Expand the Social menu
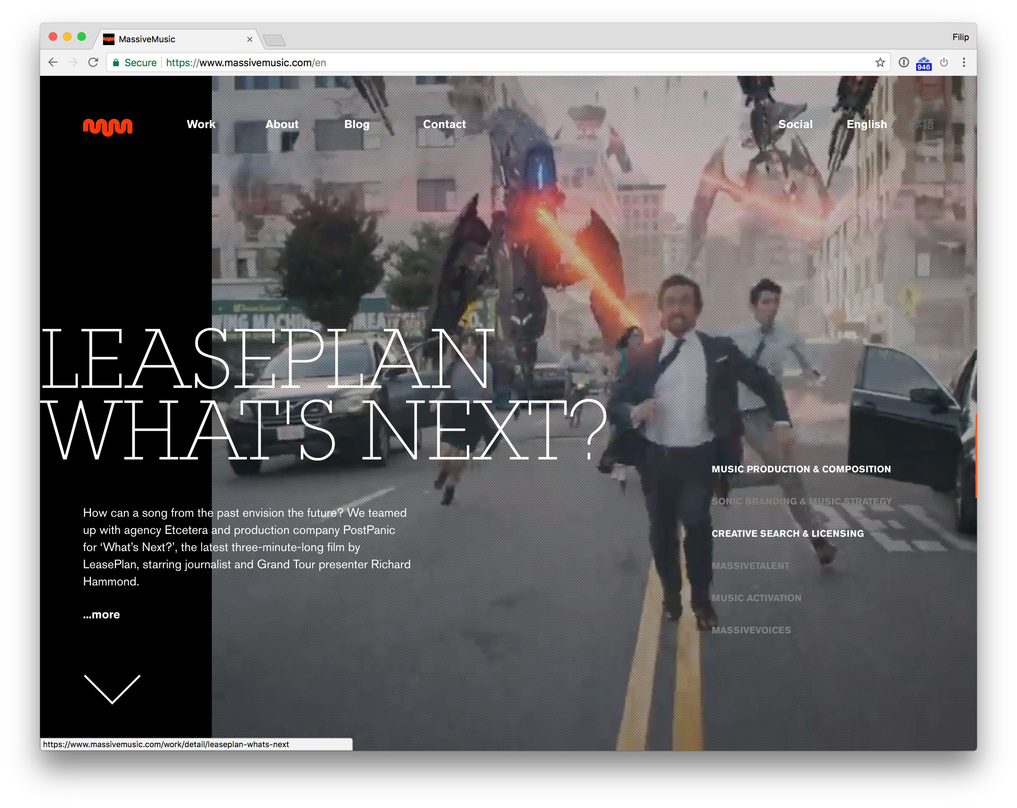1017x808 pixels. (795, 125)
